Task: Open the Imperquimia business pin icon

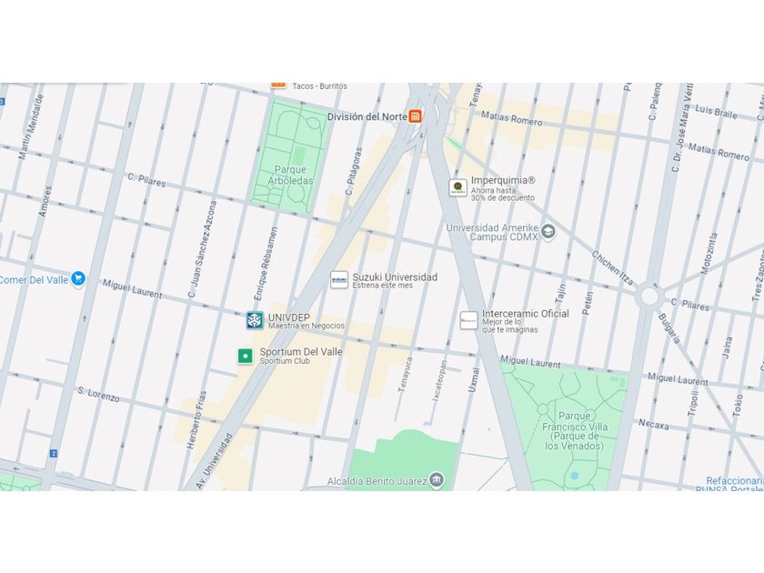Action: point(457,187)
